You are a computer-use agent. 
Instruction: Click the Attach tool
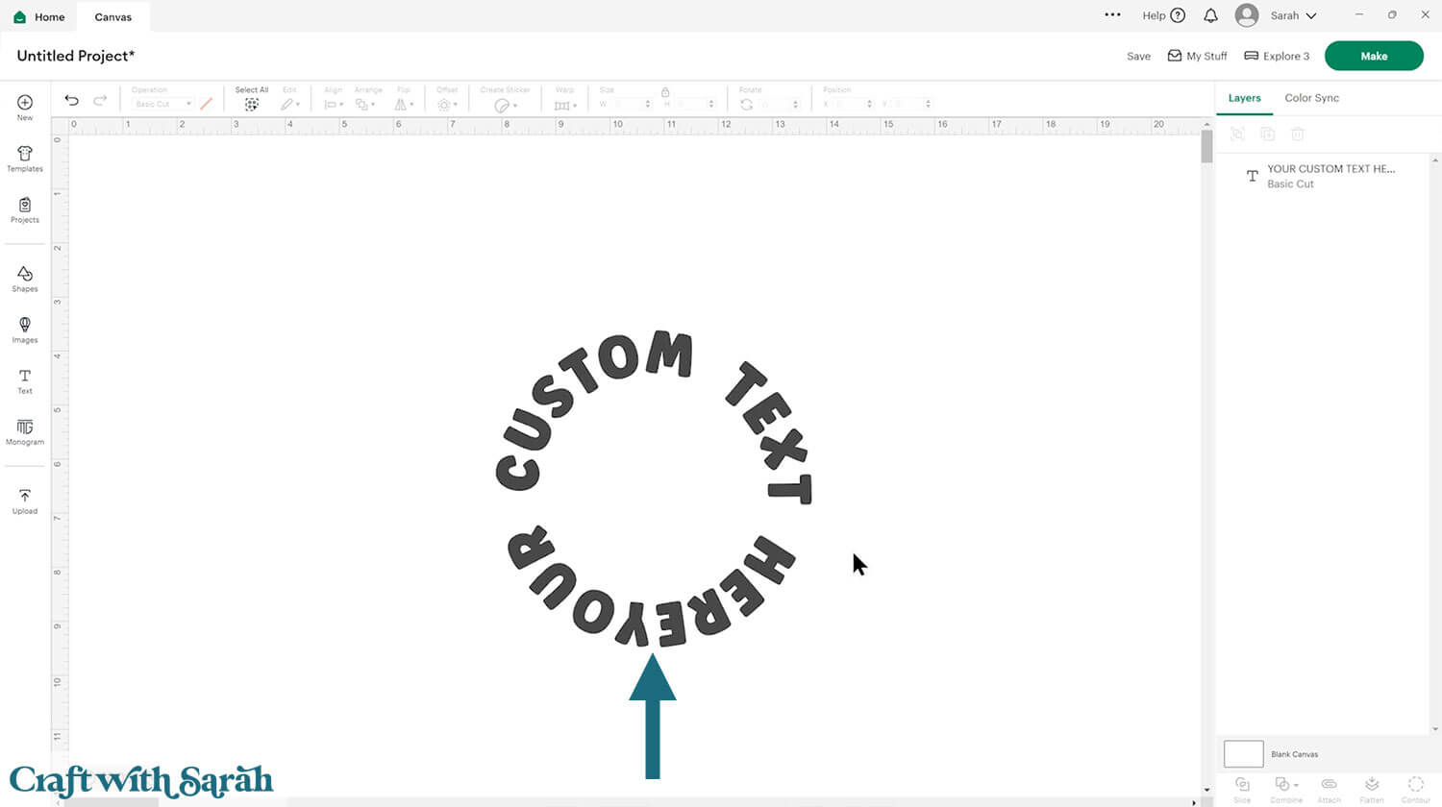point(1329,789)
